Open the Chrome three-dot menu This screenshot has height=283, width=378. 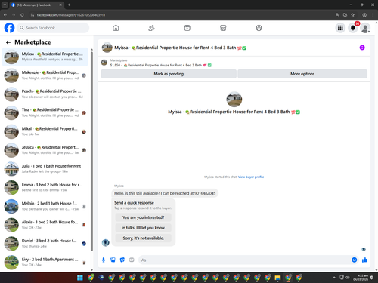pyautogui.click(x=373, y=15)
